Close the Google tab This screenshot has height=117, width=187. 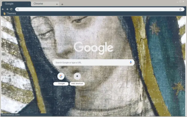[28, 4]
